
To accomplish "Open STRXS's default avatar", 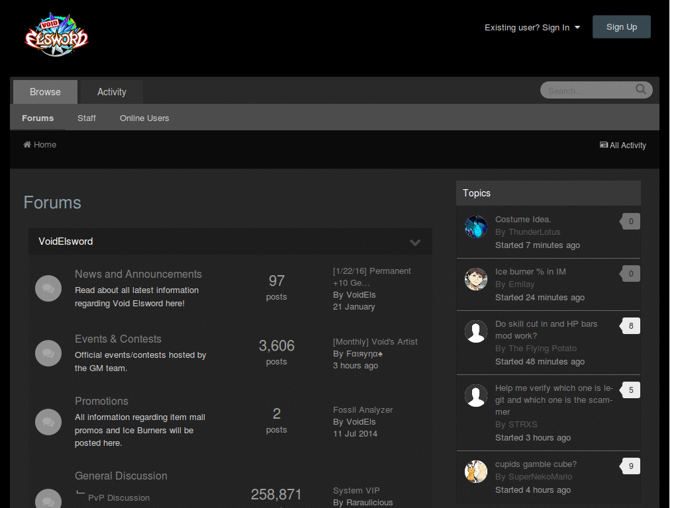I will point(476,396).
